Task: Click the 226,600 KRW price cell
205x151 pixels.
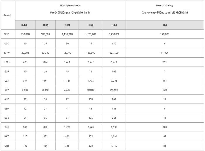Action: pos(114,53)
